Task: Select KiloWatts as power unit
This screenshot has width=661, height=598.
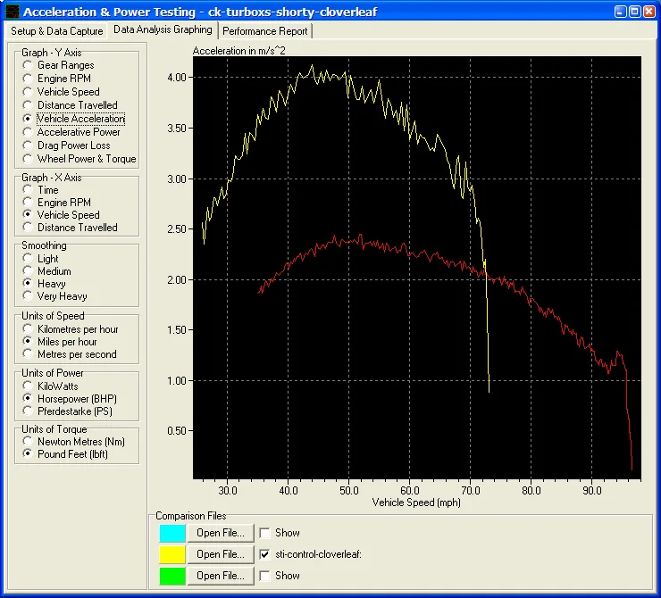Action: click(29, 386)
